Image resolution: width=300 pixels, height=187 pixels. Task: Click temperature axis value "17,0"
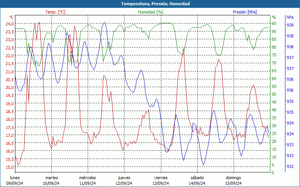click(10, 135)
